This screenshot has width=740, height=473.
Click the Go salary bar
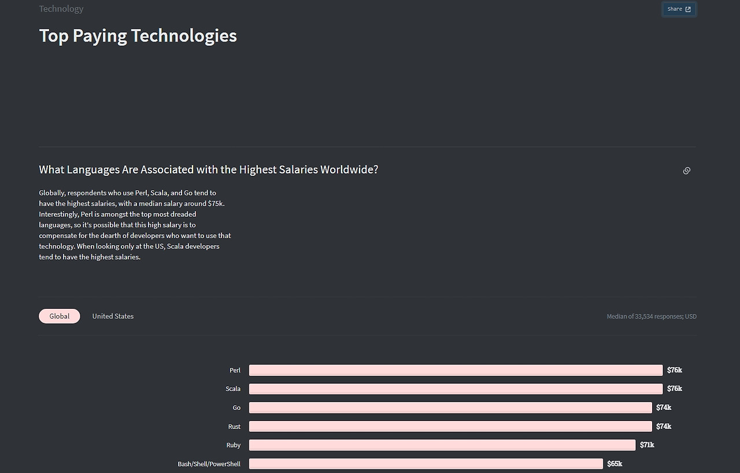(x=450, y=408)
